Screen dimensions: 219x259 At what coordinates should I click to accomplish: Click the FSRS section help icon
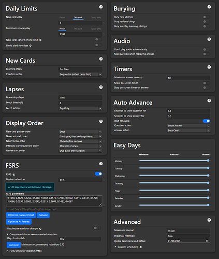tap(101, 164)
